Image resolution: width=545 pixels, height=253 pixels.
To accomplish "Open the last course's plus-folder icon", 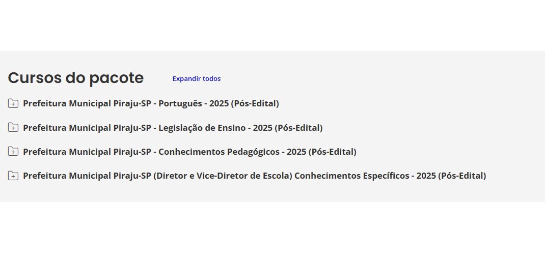I will (x=13, y=176).
